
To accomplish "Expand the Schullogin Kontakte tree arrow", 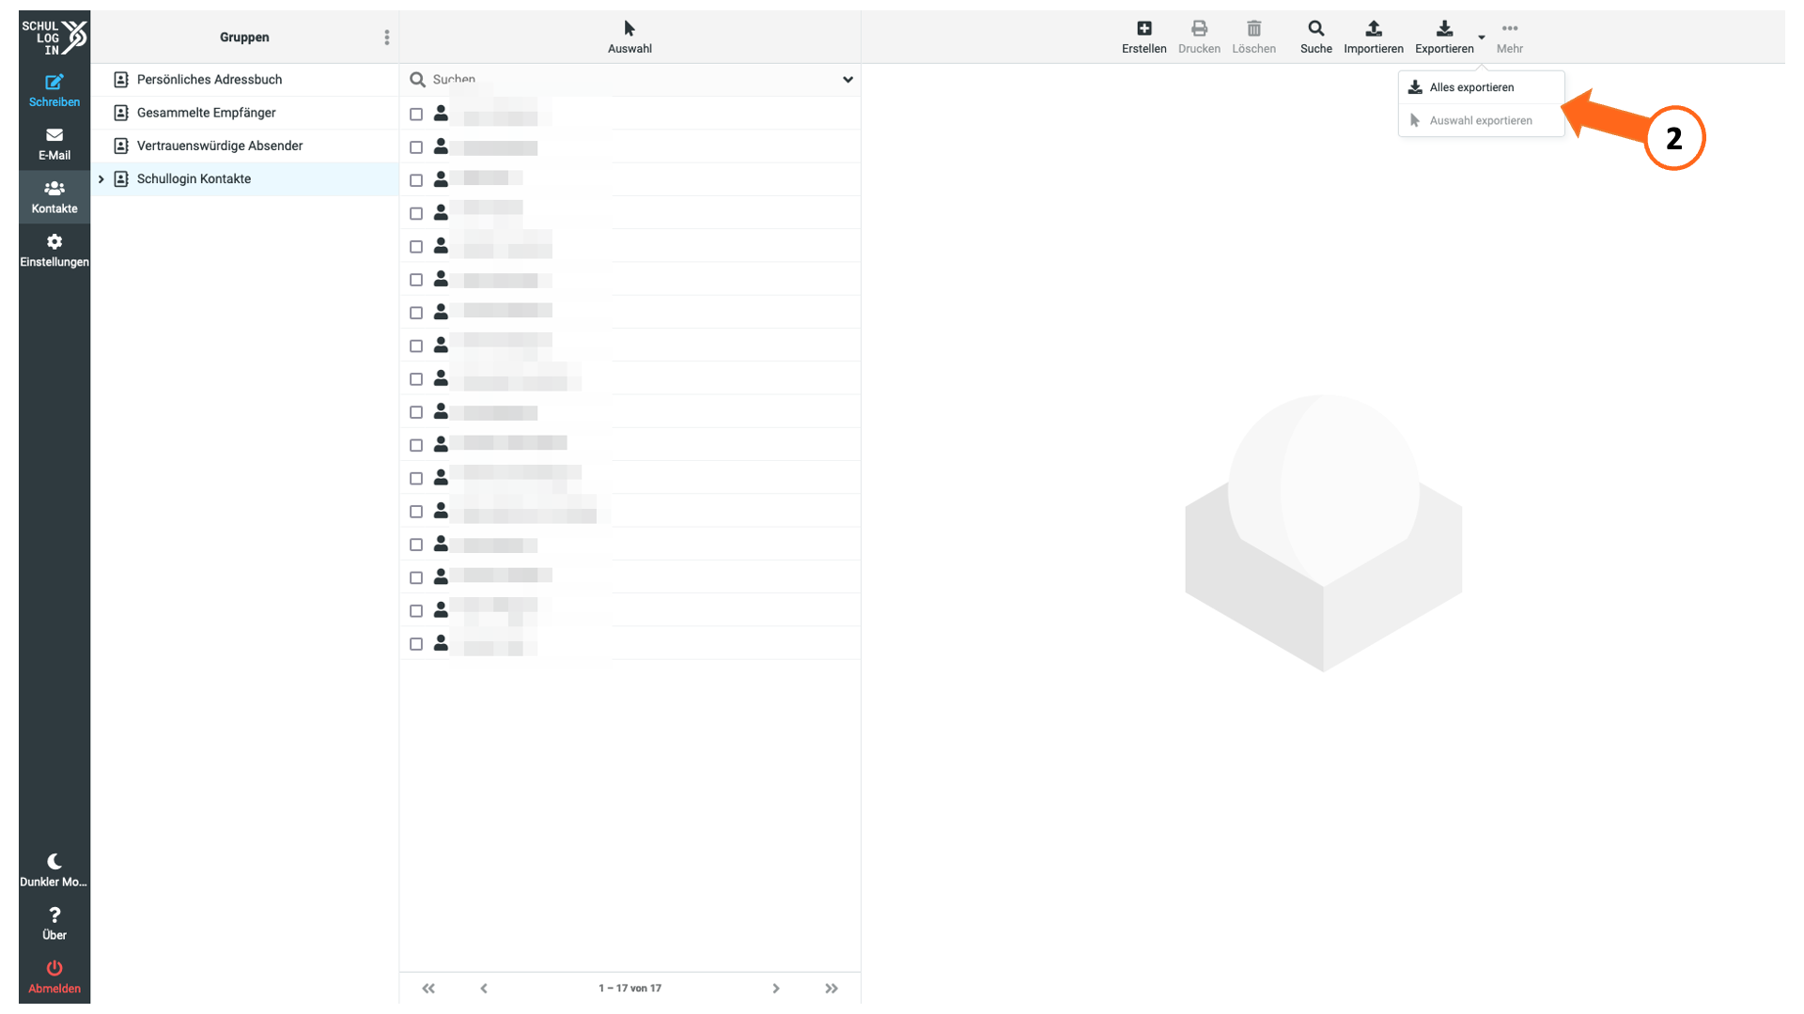I will (101, 178).
